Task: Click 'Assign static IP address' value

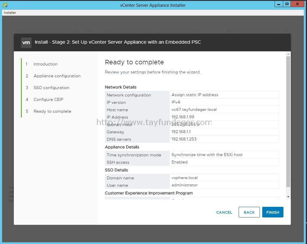Action: click(x=195, y=95)
